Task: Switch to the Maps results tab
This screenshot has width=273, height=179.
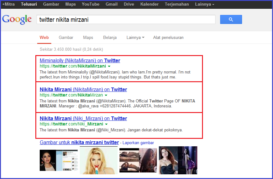Action: (88, 38)
